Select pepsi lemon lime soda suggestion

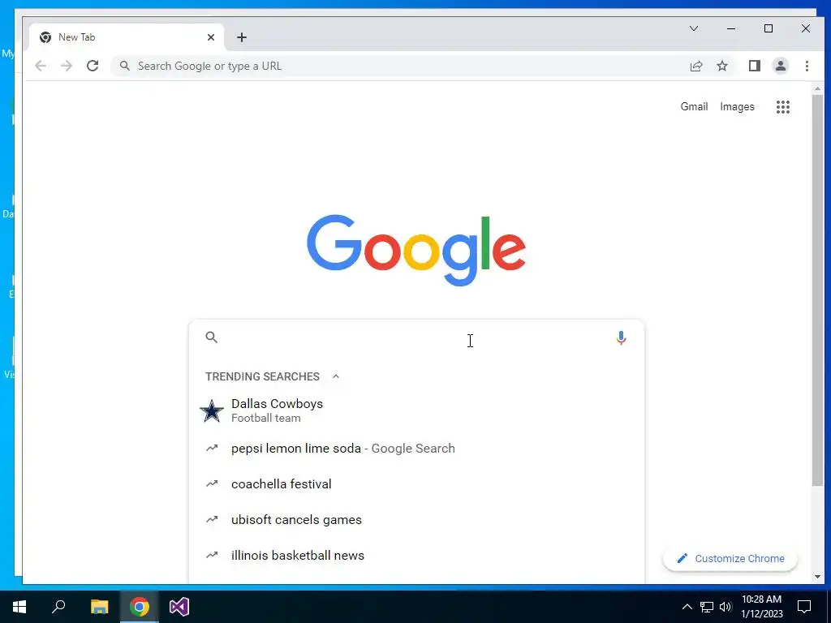(416, 448)
